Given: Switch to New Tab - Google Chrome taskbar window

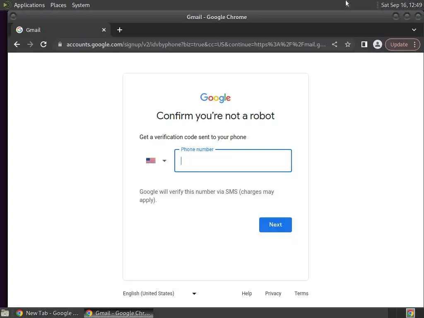Looking at the screenshot, I should click(x=48, y=313).
